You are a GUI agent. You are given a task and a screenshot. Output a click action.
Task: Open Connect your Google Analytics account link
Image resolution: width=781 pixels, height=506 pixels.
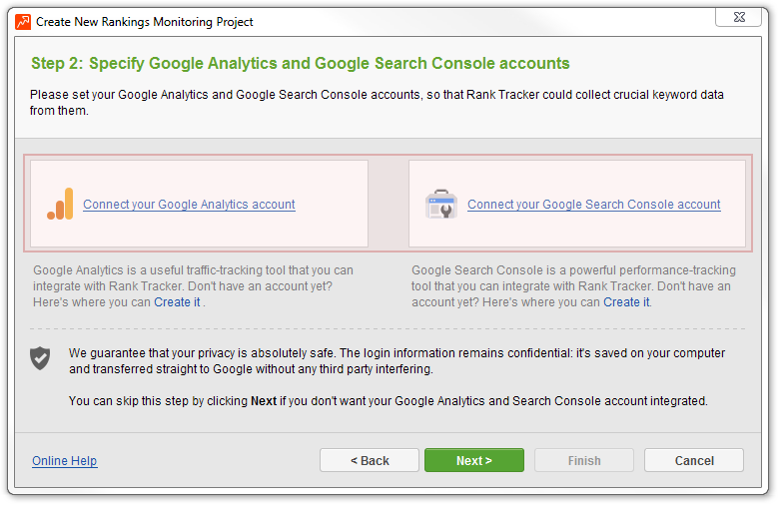[x=189, y=205]
